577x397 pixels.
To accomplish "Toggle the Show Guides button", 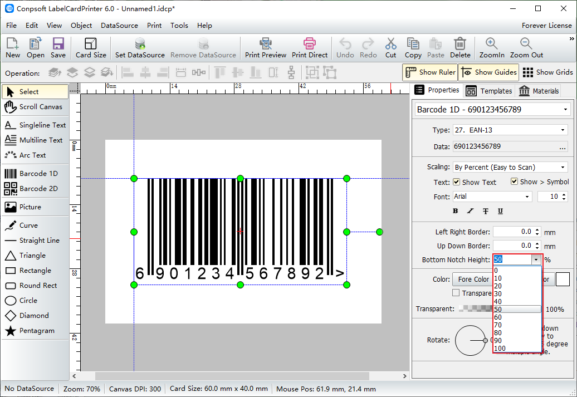I will tap(488, 72).
